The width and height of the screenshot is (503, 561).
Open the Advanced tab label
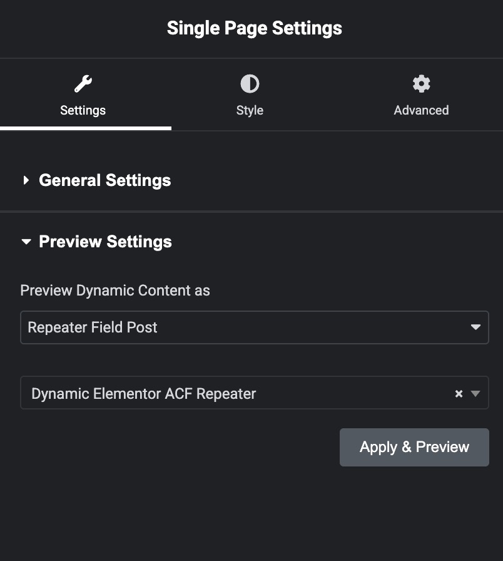[x=421, y=110]
